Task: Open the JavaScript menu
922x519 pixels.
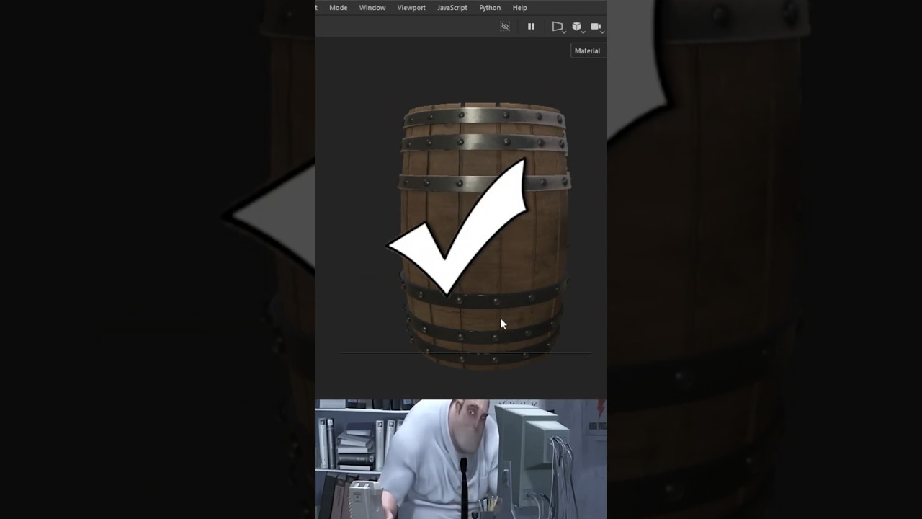Action: point(452,8)
